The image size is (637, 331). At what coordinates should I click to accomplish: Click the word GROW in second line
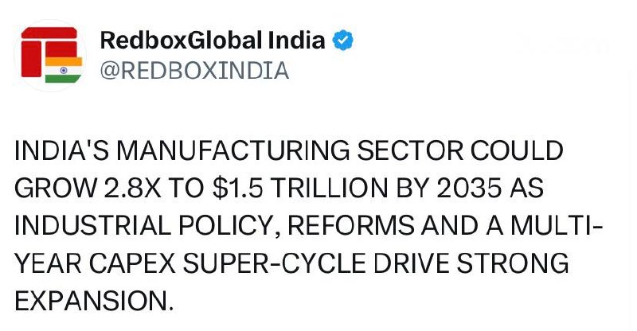55,189
